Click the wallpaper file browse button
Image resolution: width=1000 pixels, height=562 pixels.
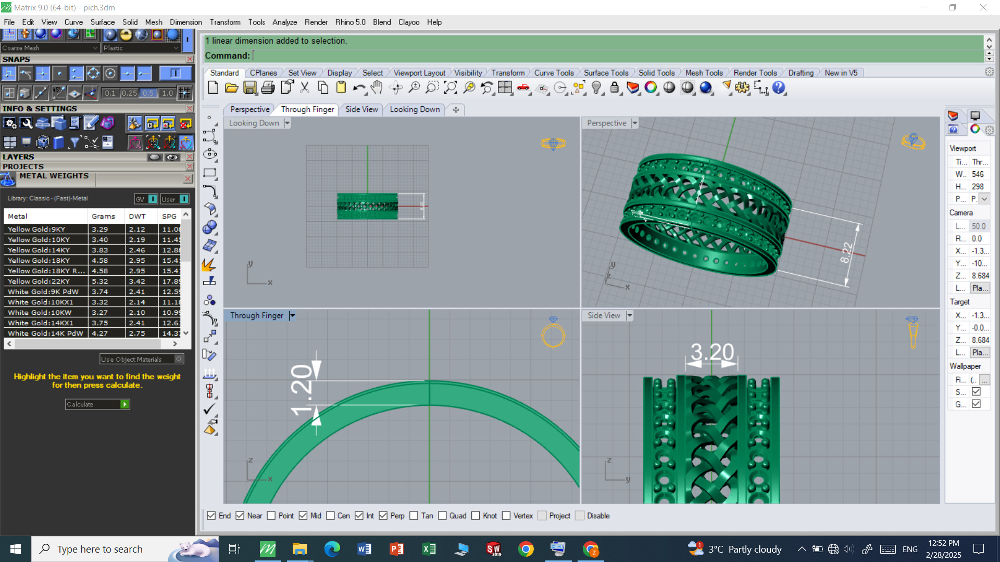(x=984, y=380)
